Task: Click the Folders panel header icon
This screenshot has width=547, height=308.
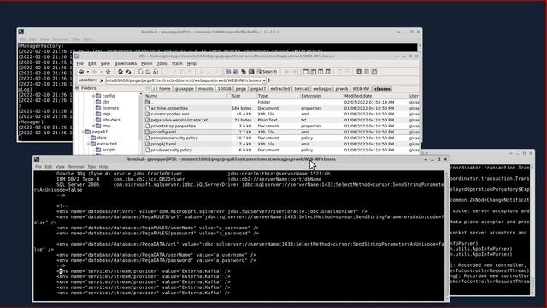Action: point(78,88)
